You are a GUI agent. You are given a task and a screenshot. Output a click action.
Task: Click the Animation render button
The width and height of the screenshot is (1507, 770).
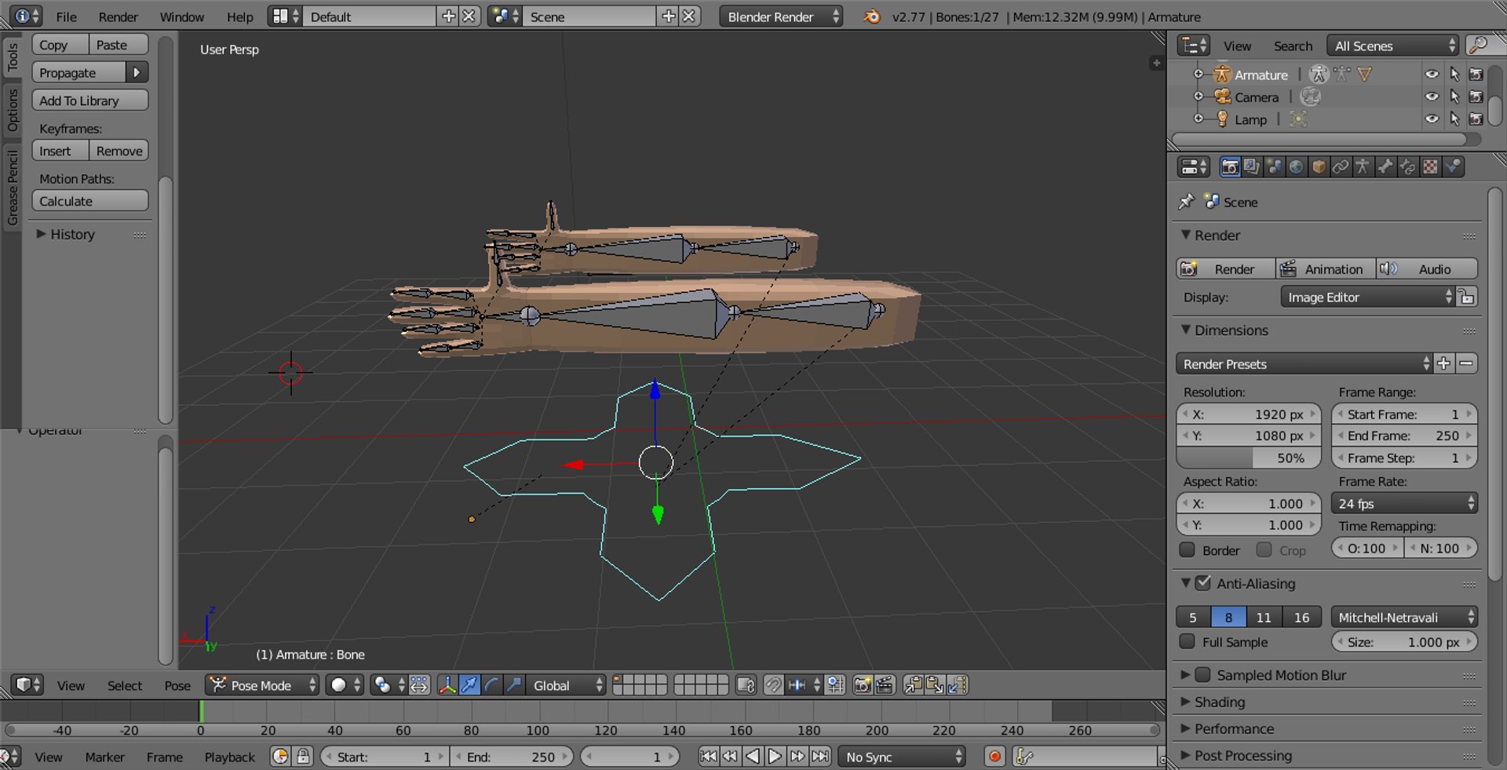pos(1326,268)
